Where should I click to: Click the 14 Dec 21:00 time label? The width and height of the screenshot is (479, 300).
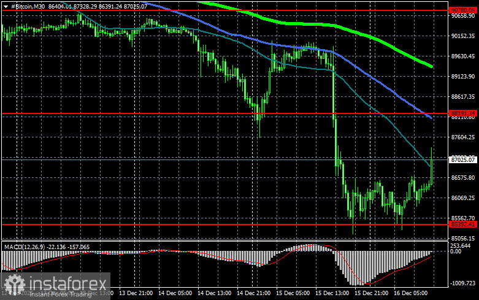(x=253, y=293)
